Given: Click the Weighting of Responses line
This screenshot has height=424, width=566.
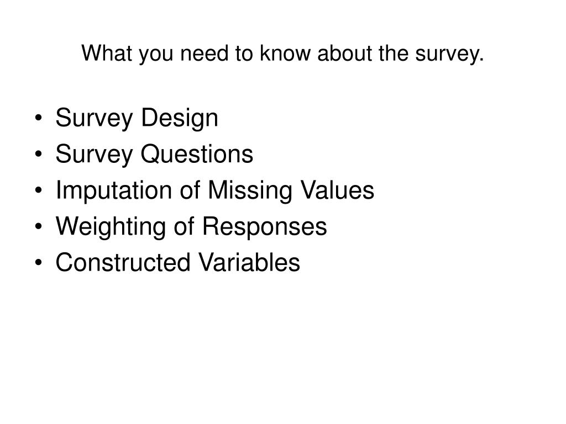Looking at the screenshot, I should (x=191, y=227).
